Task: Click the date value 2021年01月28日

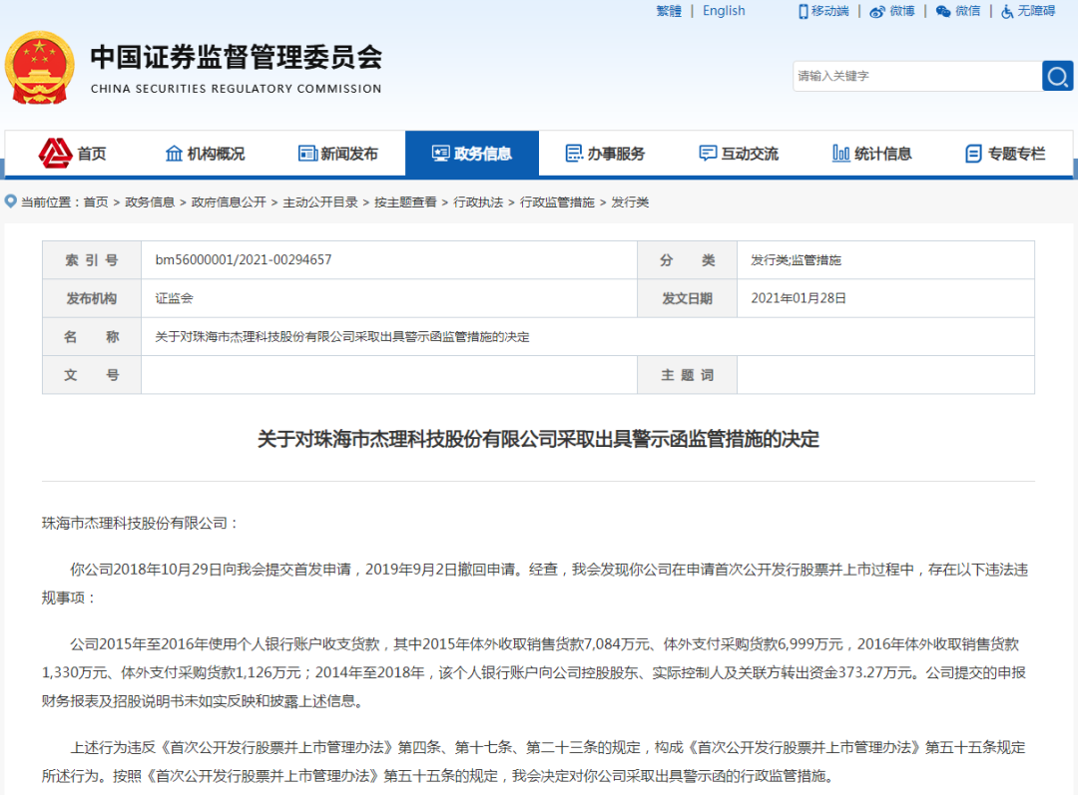Action: [x=799, y=298]
